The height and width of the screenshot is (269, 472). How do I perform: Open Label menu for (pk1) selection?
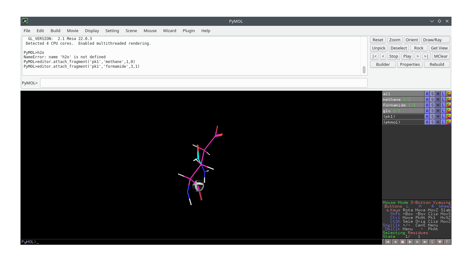click(x=443, y=117)
